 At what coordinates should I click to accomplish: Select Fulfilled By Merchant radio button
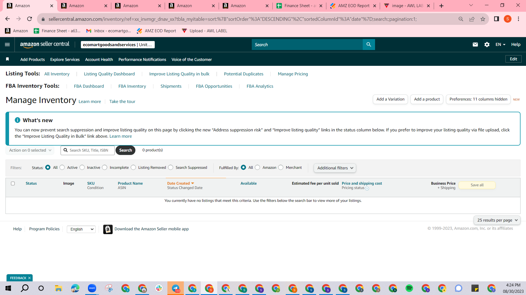pyautogui.click(x=281, y=167)
